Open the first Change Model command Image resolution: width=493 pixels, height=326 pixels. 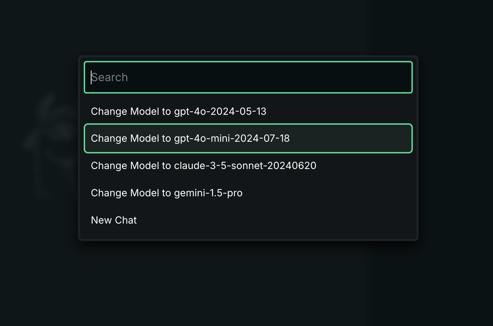[x=178, y=111]
